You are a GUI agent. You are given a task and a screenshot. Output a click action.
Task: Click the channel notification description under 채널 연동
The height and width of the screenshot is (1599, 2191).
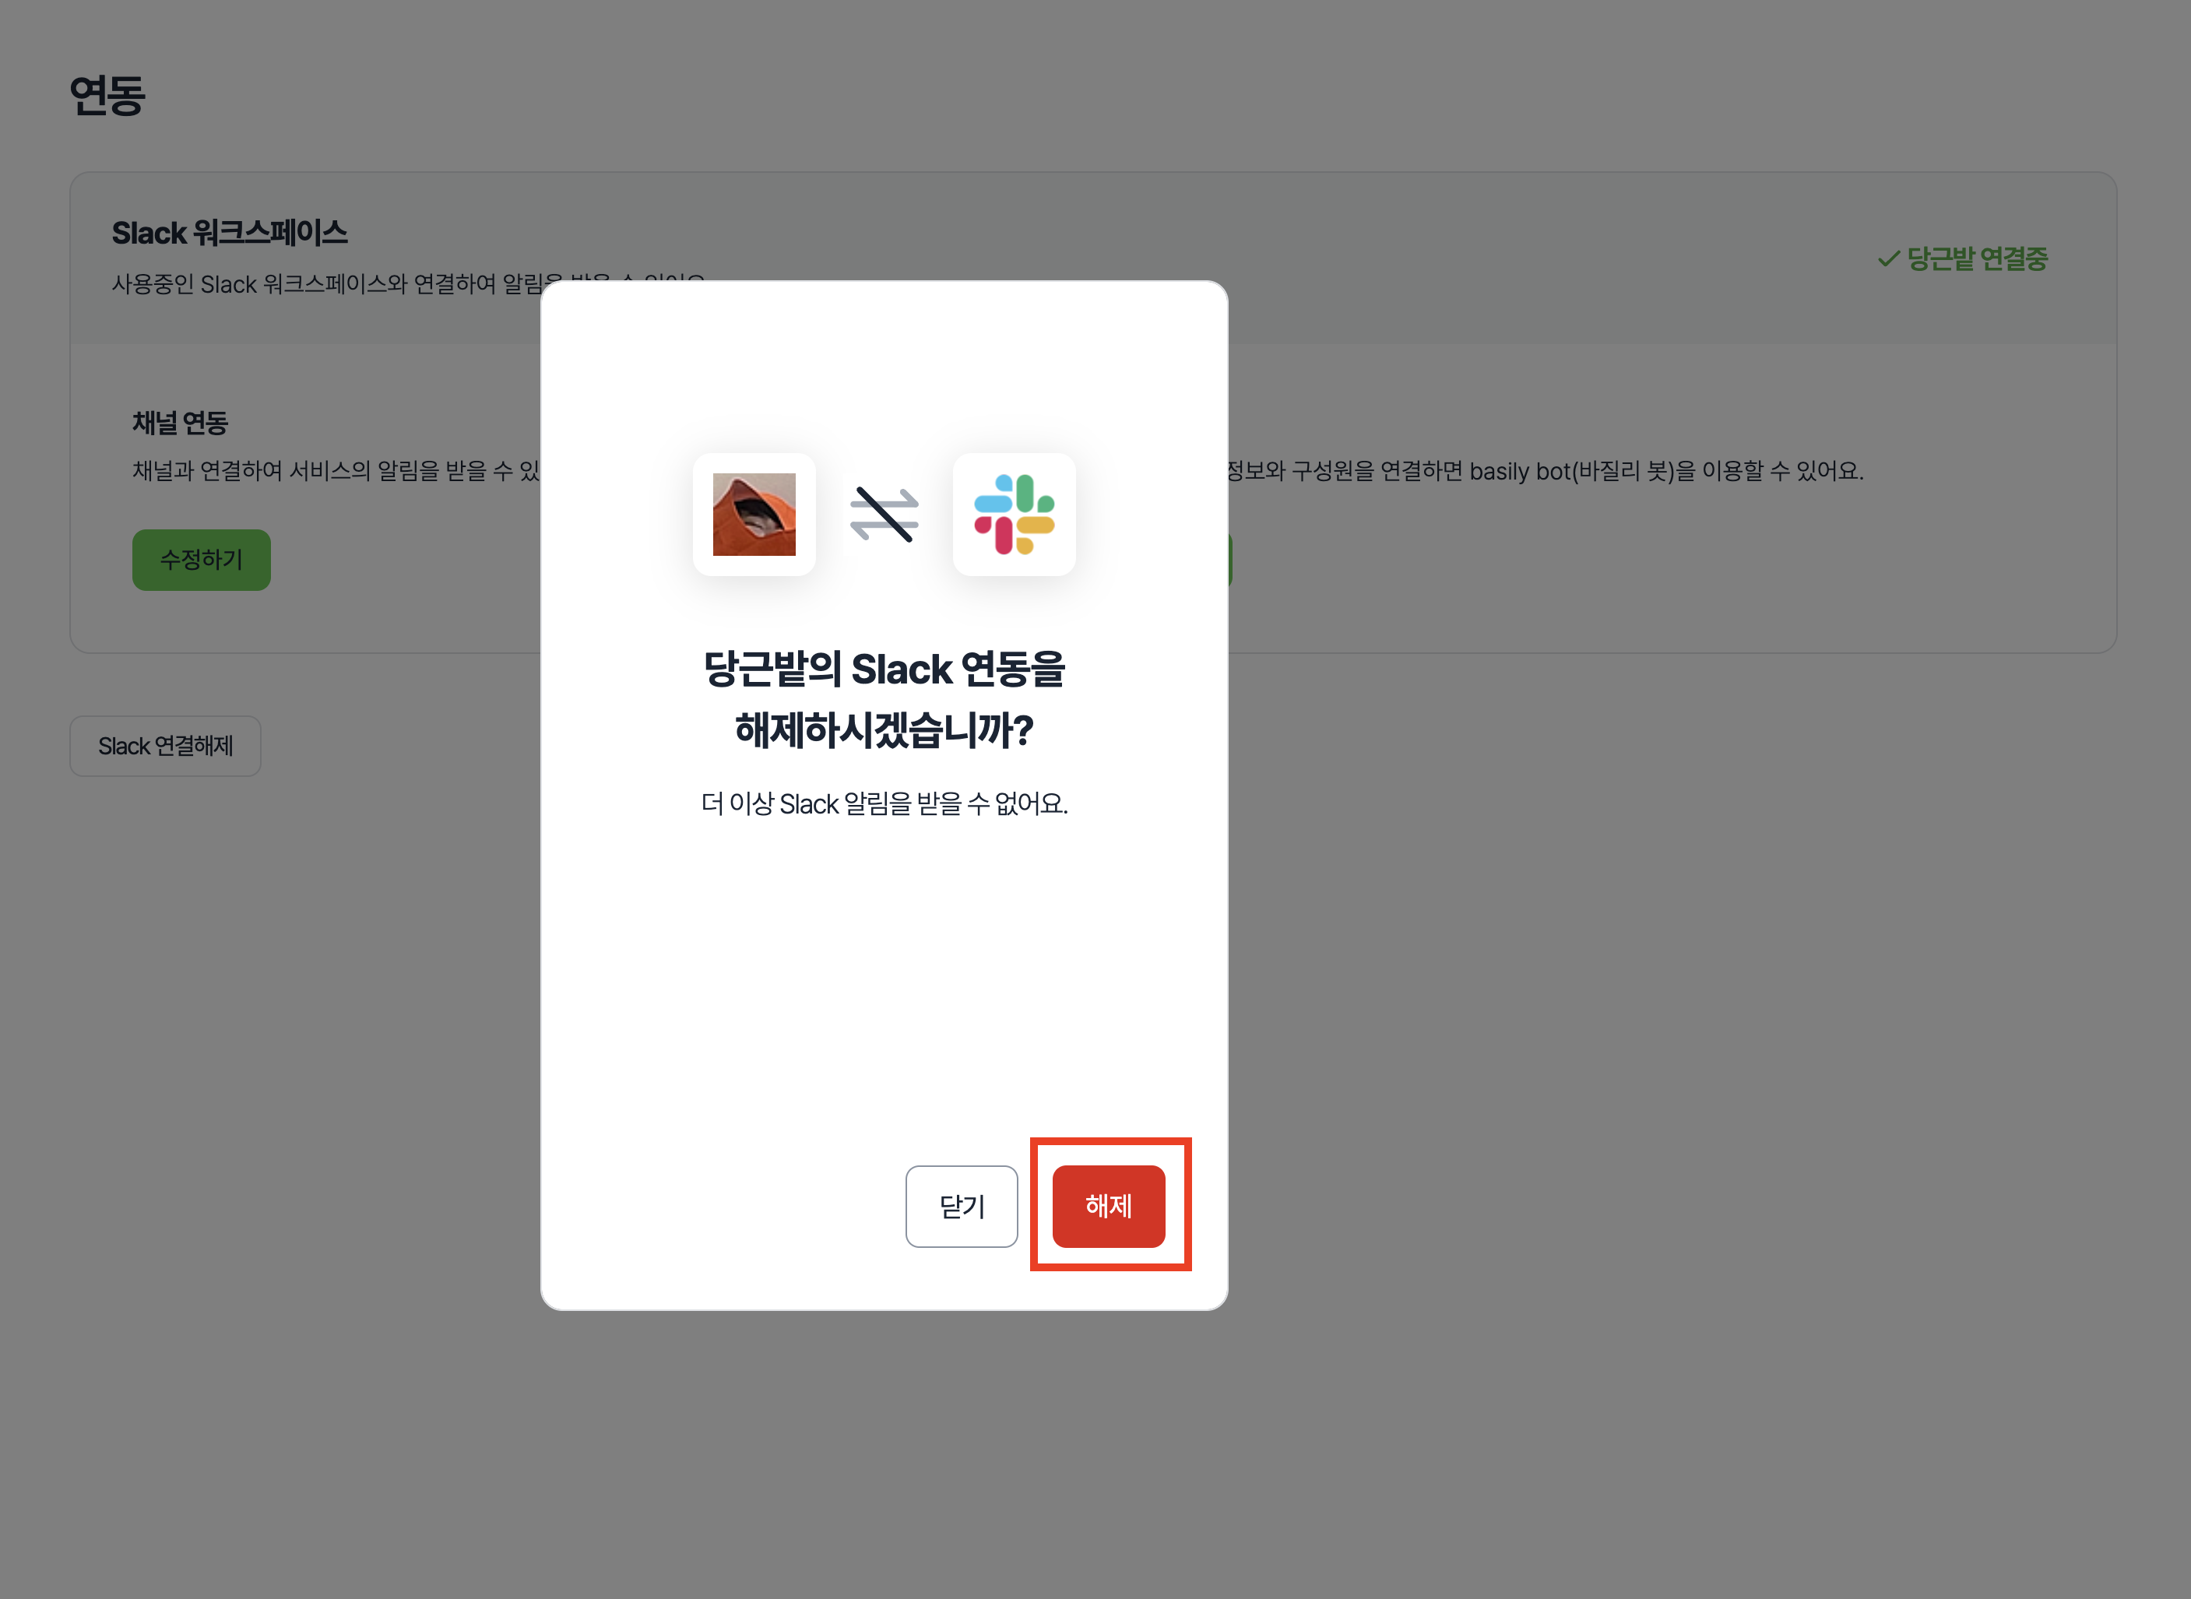335,472
